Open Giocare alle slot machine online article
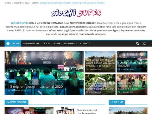152x114 pixels. coord(87,111)
